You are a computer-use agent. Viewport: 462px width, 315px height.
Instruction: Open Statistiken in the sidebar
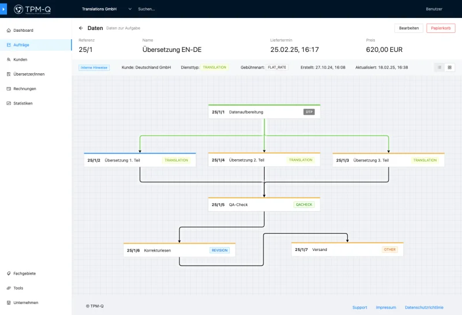click(23, 103)
